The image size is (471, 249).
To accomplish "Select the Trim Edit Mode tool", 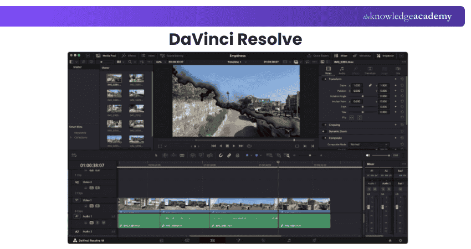I will 165,155.
